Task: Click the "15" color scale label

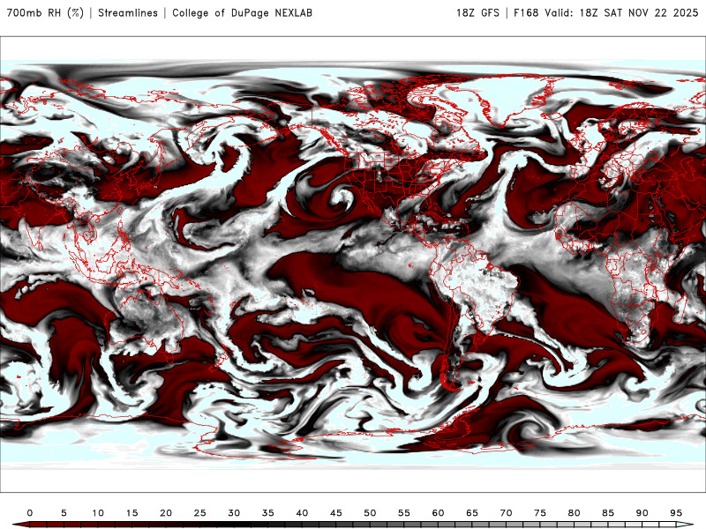Action: pyautogui.click(x=131, y=513)
